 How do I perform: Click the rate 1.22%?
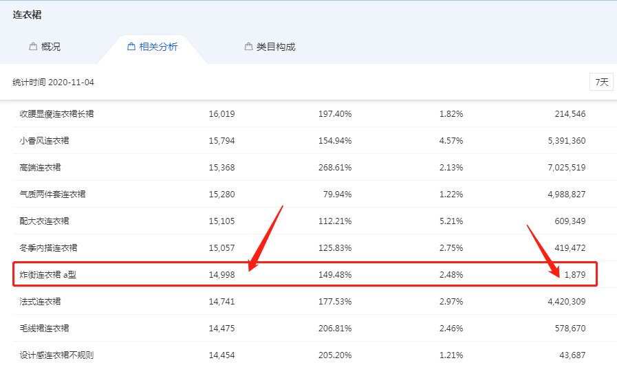click(x=451, y=195)
